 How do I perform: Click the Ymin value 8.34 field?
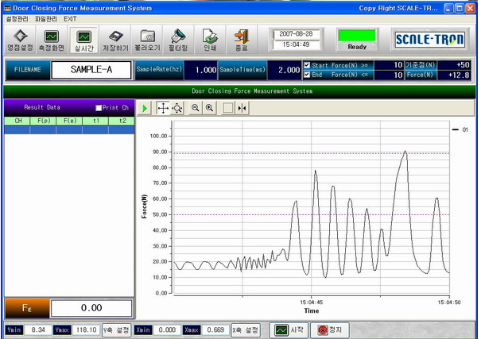point(38,329)
